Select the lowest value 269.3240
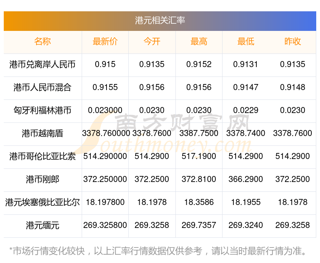 click(x=246, y=225)
